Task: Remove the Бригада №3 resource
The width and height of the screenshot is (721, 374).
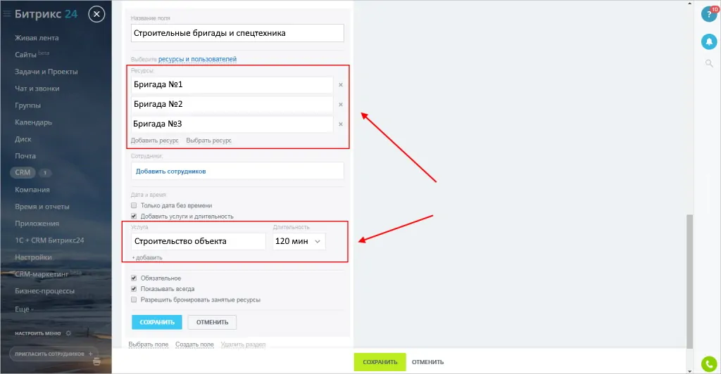Action: (341, 124)
